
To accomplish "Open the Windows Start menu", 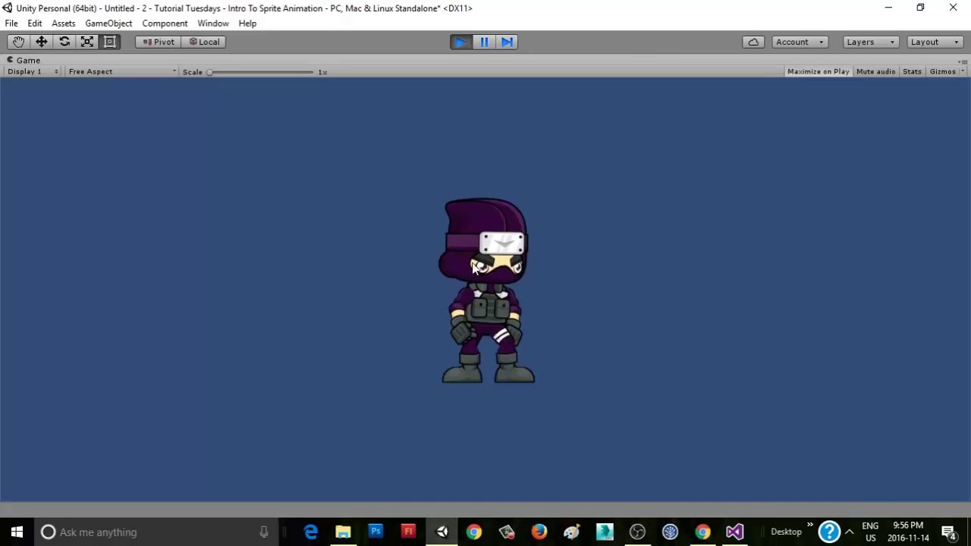I will 17,532.
